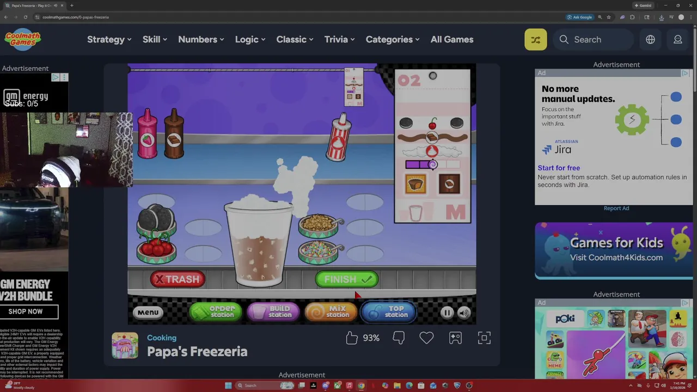Expand the Logic menu
The height and width of the screenshot is (392, 697).
(250, 39)
